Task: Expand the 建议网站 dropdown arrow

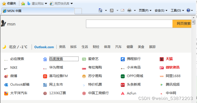Action: tap(46, 3)
